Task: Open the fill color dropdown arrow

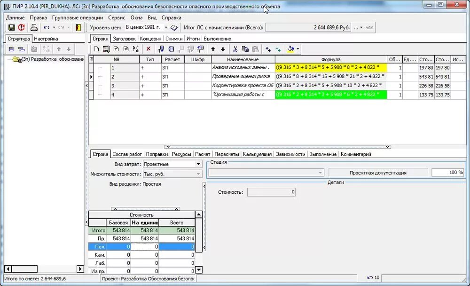Action: pos(298,49)
